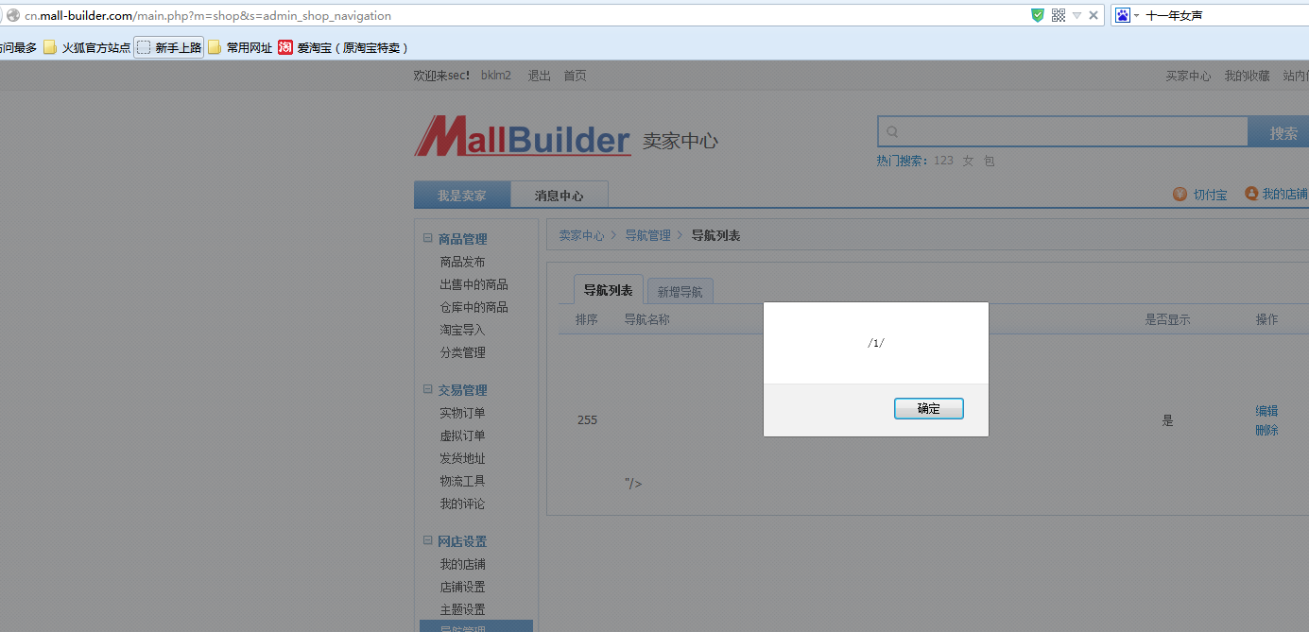Open 爱淘宝 bookmark with red icon
1309x632 pixels.
[343, 47]
